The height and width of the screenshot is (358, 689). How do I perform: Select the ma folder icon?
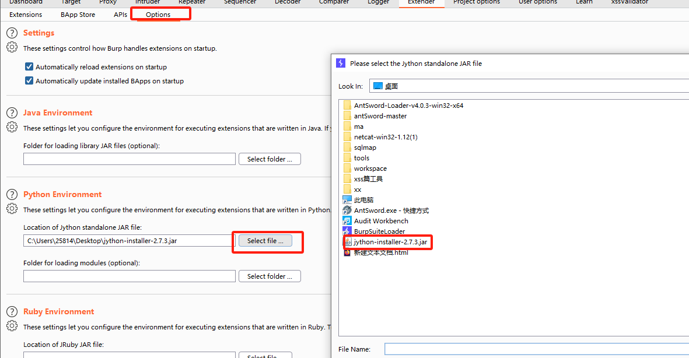click(x=347, y=127)
